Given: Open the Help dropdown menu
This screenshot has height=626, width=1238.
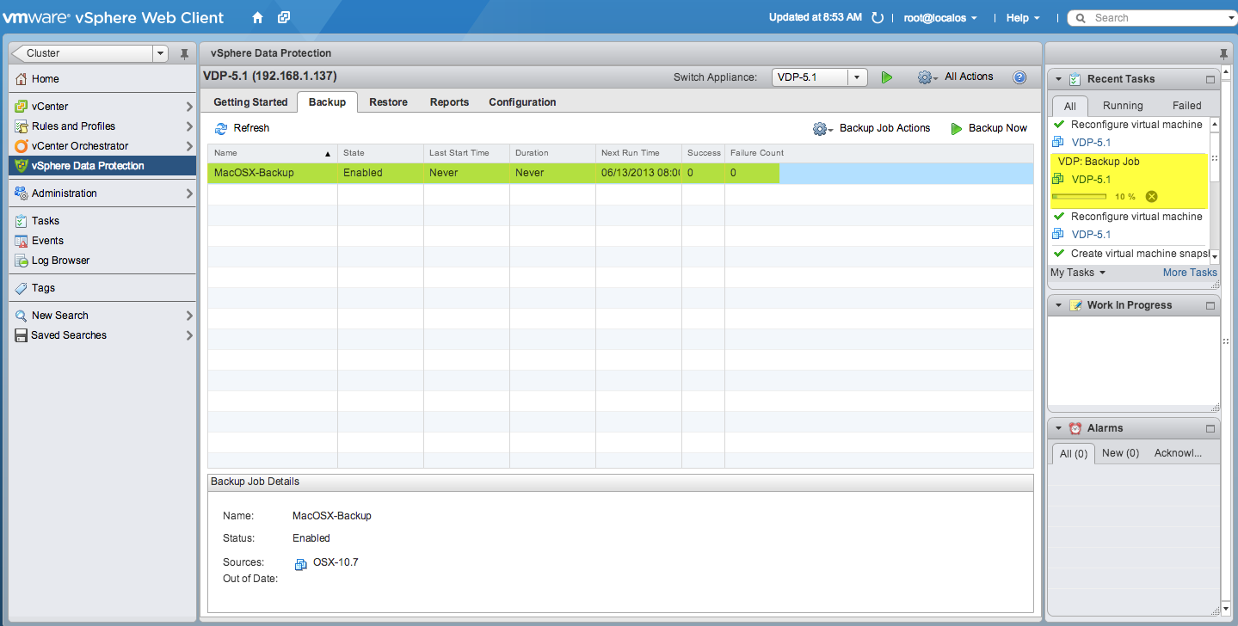Looking at the screenshot, I should click(1023, 18).
